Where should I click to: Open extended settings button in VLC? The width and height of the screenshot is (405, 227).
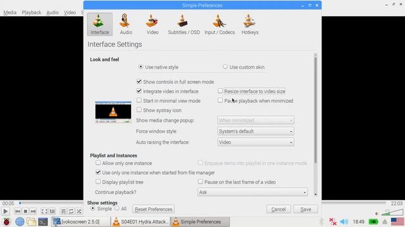(52, 211)
